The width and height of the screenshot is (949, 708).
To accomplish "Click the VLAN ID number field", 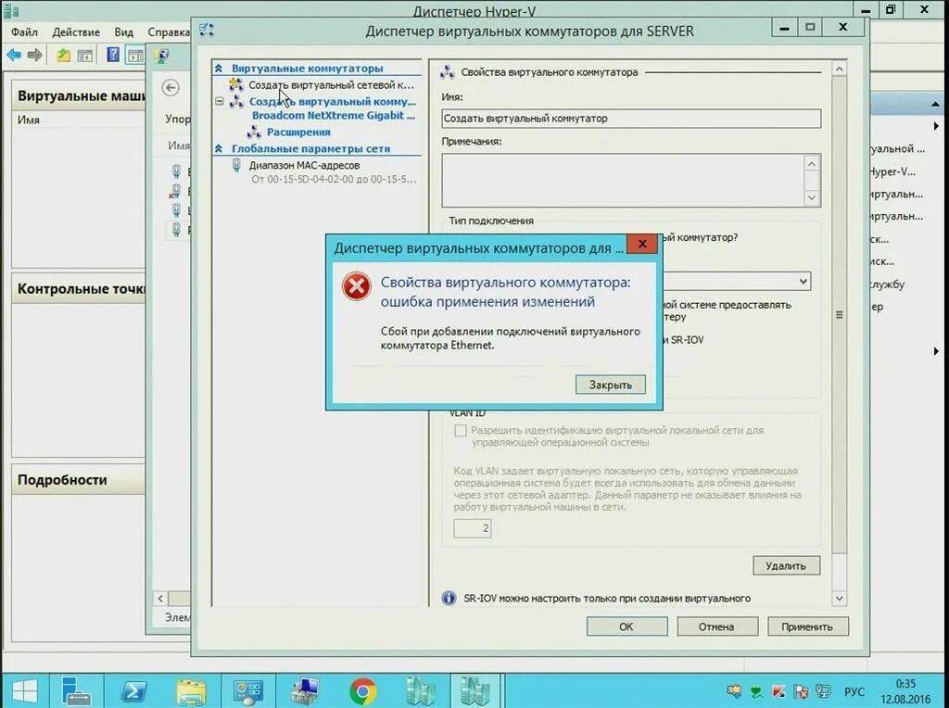I will pyautogui.click(x=473, y=528).
